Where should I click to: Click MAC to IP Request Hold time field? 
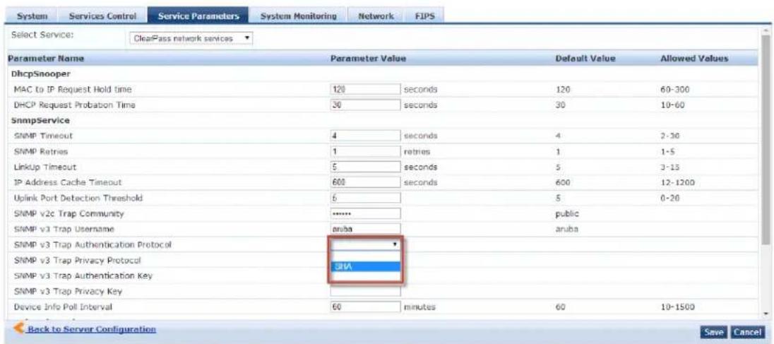(365, 89)
